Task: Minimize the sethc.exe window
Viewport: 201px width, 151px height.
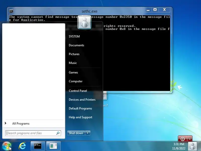Action: pyautogui.click(x=148, y=10)
